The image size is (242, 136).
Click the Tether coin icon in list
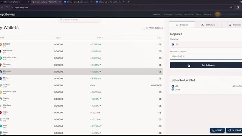[x=1, y=85]
